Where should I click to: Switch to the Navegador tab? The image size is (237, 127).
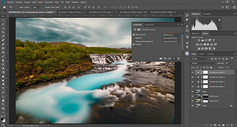207,14
